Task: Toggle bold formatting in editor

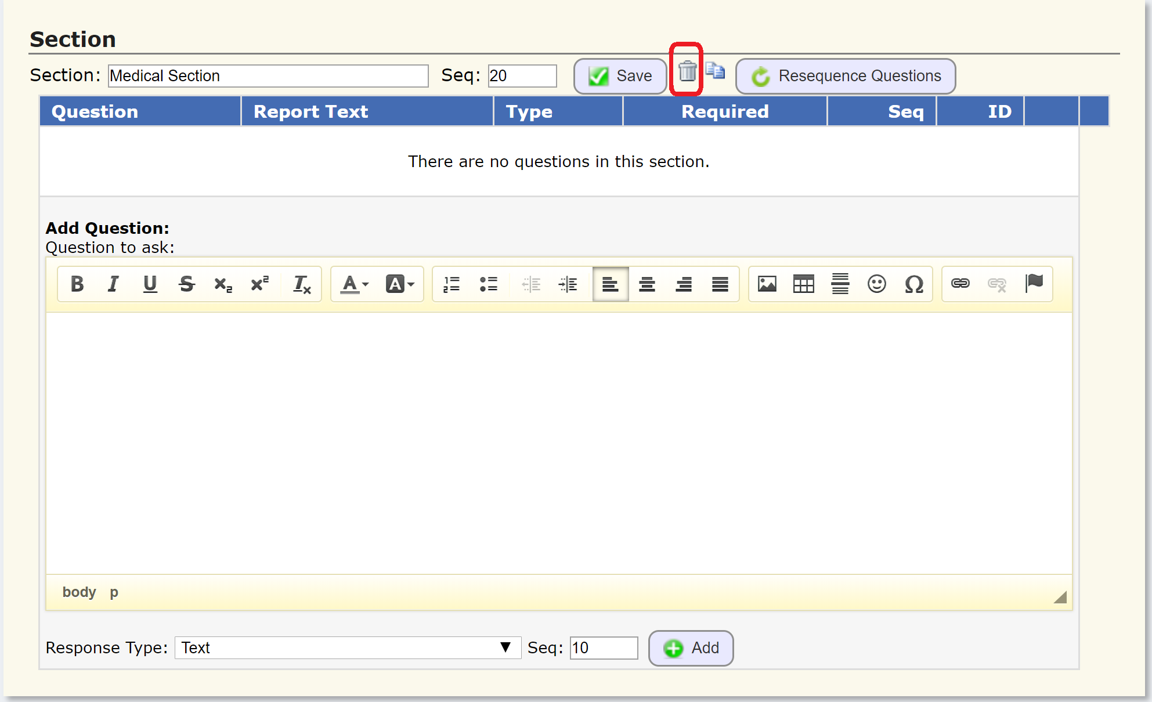Action: 77,284
